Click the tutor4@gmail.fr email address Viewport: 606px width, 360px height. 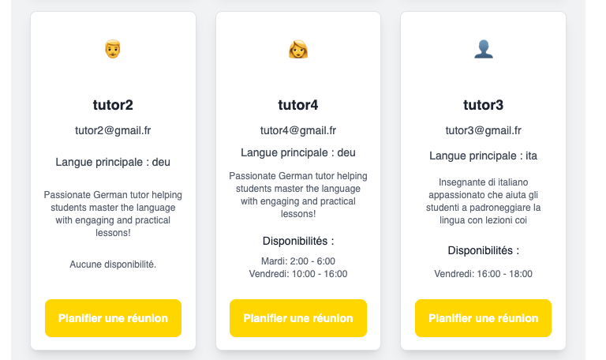point(298,131)
